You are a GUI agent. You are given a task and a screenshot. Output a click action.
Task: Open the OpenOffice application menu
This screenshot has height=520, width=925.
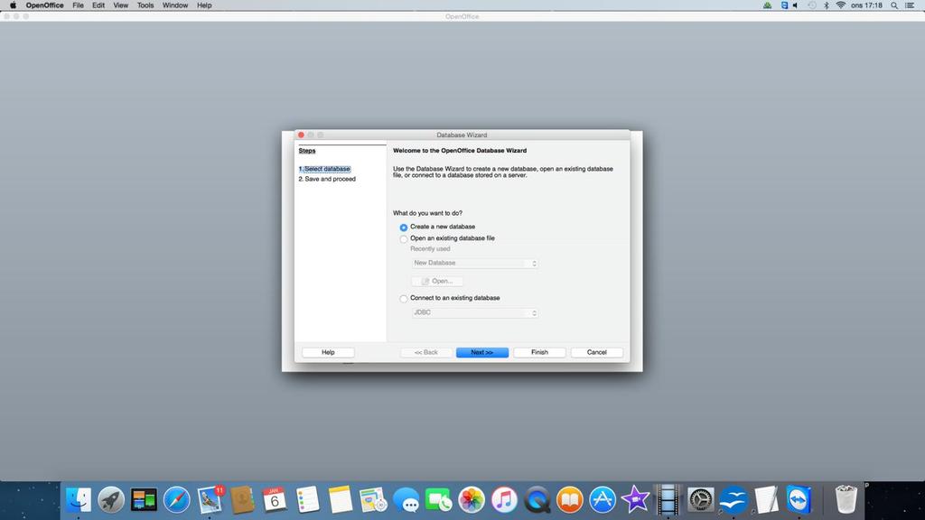coord(45,5)
